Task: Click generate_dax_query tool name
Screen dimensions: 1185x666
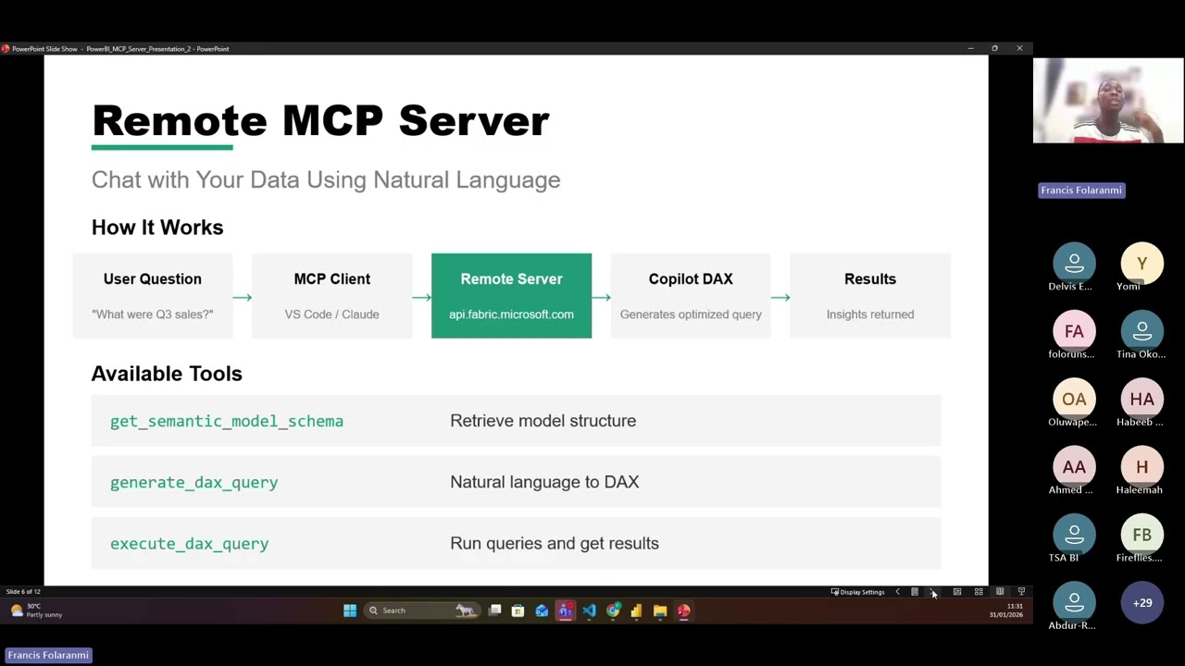Action: (193, 482)
